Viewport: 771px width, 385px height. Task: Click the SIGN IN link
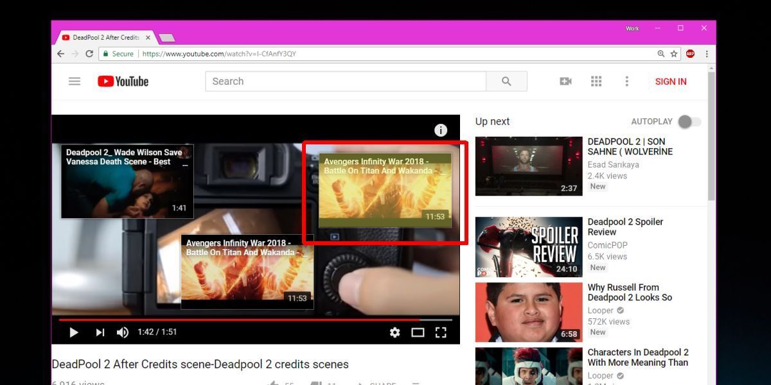click(x=671, y=81)
